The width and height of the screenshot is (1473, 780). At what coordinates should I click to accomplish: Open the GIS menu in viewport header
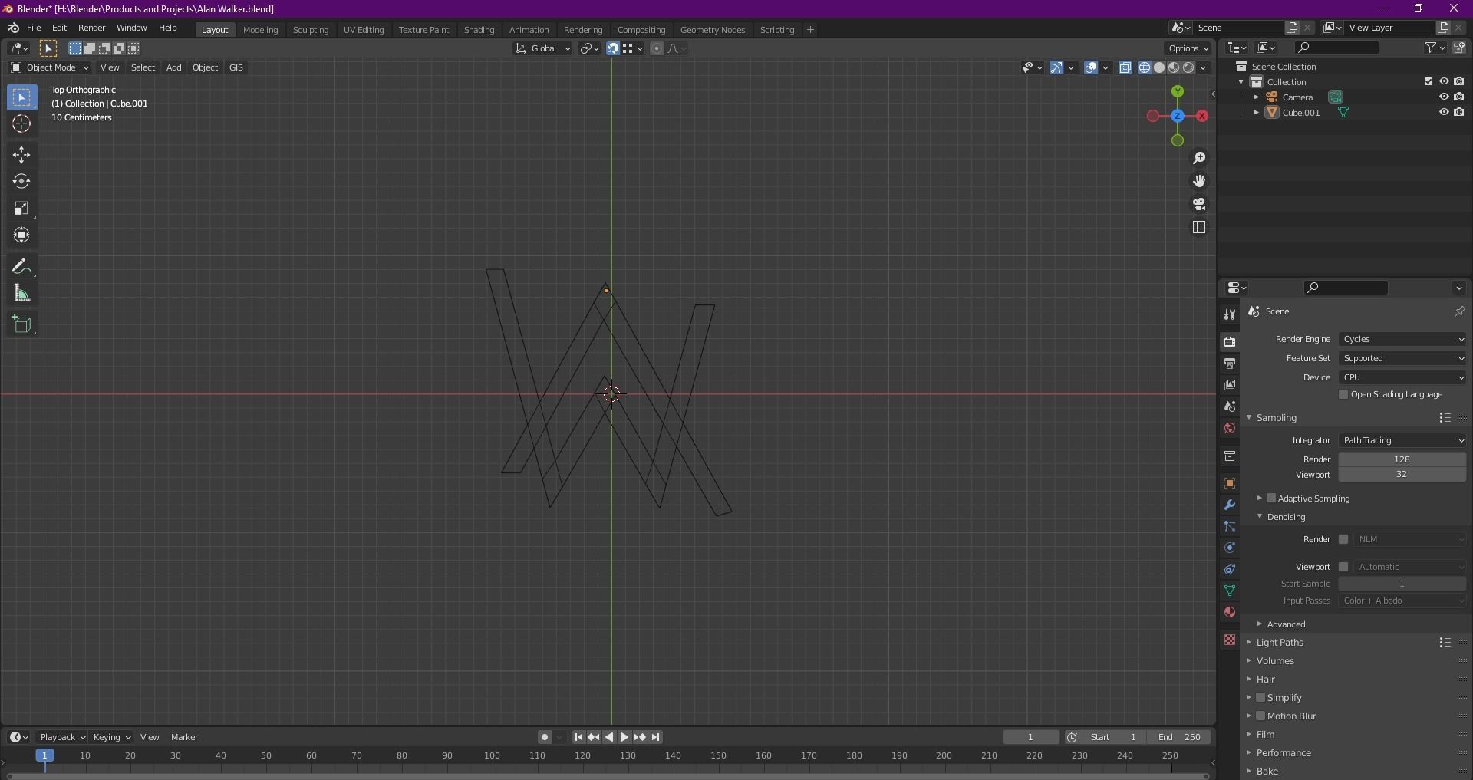(236, 67)
